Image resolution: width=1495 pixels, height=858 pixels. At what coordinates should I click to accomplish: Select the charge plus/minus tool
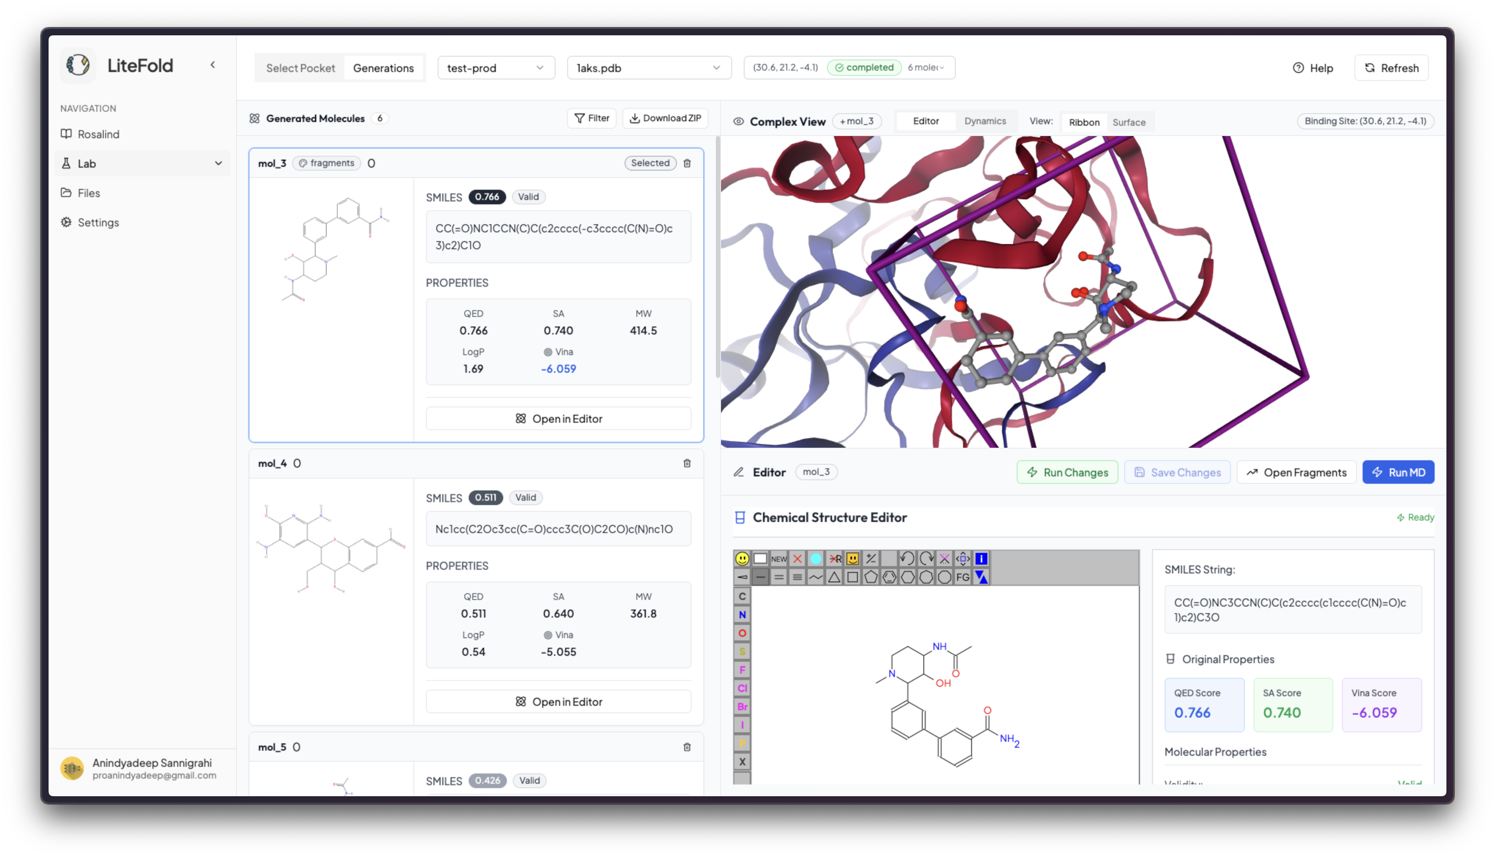[x=871, y=559]
